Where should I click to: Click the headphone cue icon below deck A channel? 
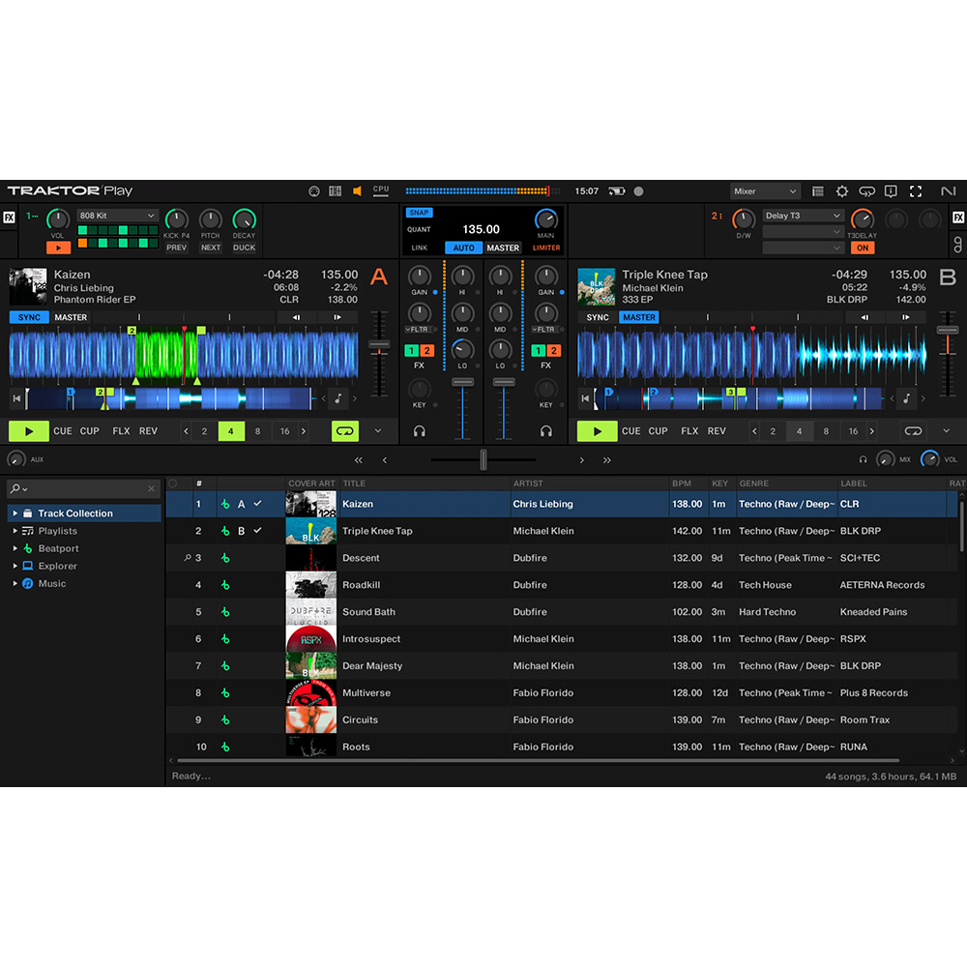coord(420,431)
